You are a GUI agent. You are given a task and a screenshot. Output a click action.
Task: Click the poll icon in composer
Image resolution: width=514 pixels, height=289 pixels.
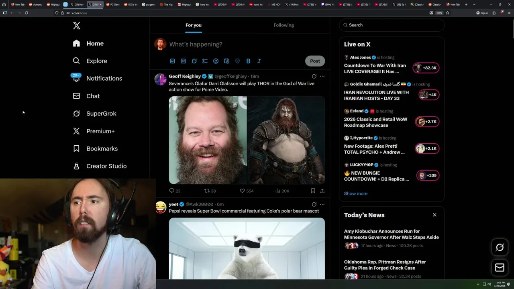[205, 61]
